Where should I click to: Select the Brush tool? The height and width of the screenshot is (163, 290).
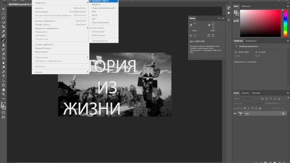3,40
